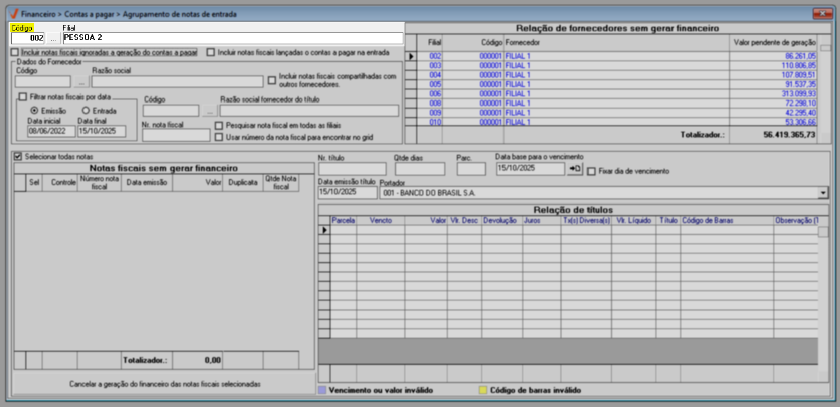
Task: Click the Filial lookup ellipsis button
Action: (53, 38)
